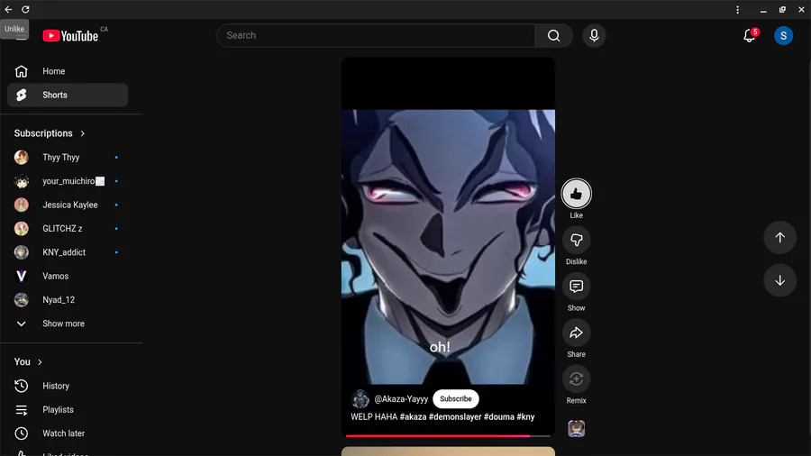
Task: Open the Vamos channel
Action: tap(68, 276)
